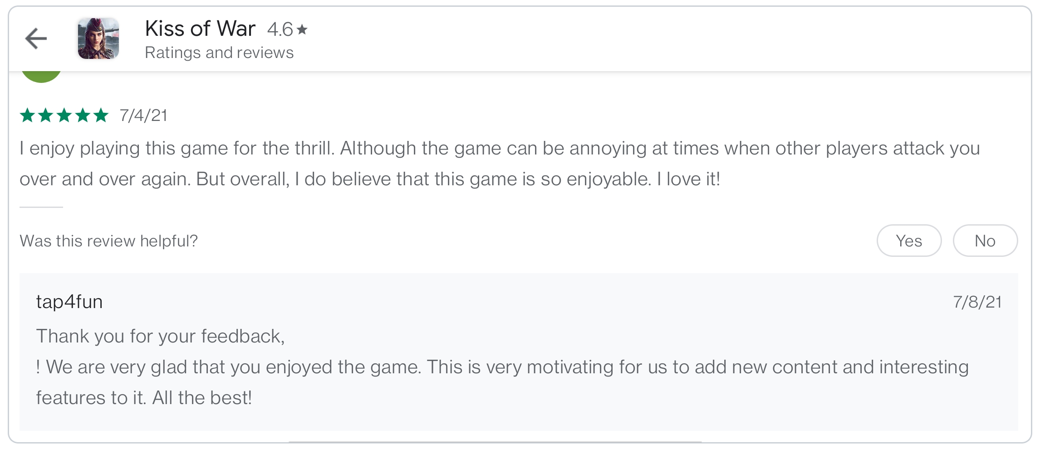Click the Ratings and reviews subtitle
Image resolution: width=1040 pixels, height=458 pixels.
(219, 53)
